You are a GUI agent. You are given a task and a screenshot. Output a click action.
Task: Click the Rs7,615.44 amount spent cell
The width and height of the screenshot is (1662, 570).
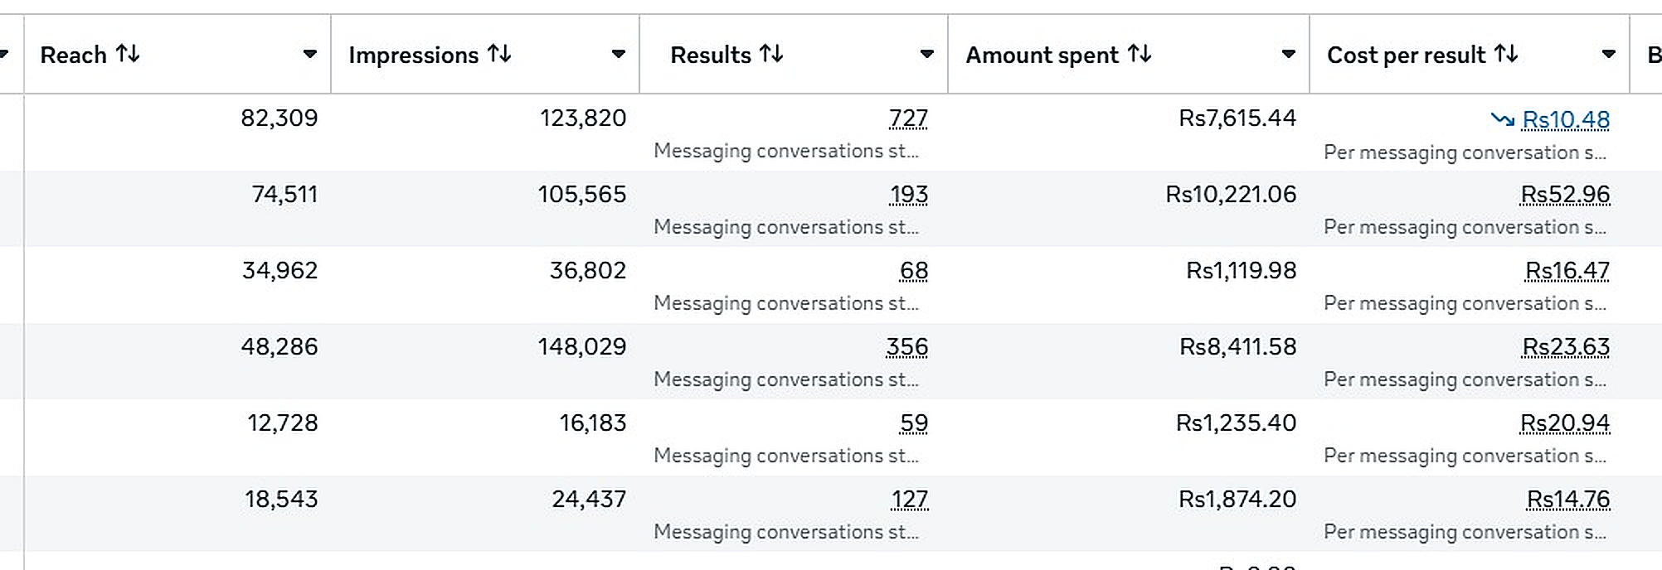click(x=1237, y=118)
